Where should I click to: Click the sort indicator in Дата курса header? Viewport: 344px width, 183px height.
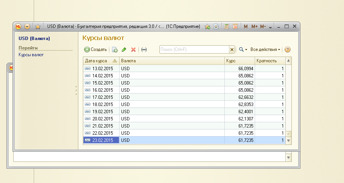pyautogui.click(x=115, y=61)
